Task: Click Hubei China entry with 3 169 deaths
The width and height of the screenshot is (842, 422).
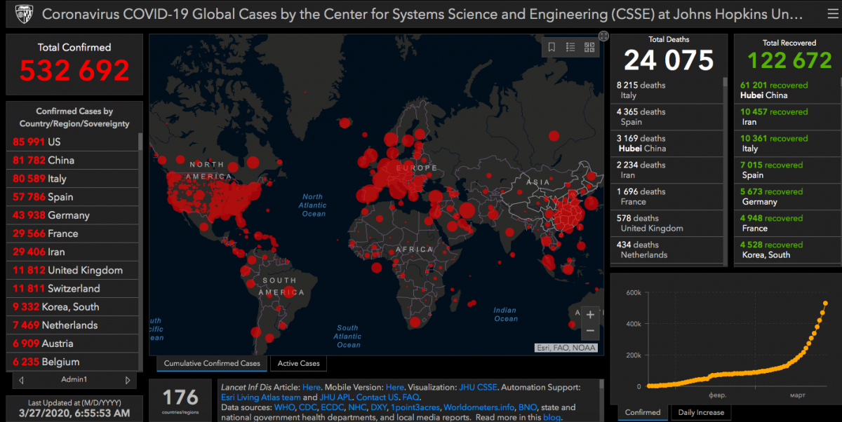Action: pos(667,144)
